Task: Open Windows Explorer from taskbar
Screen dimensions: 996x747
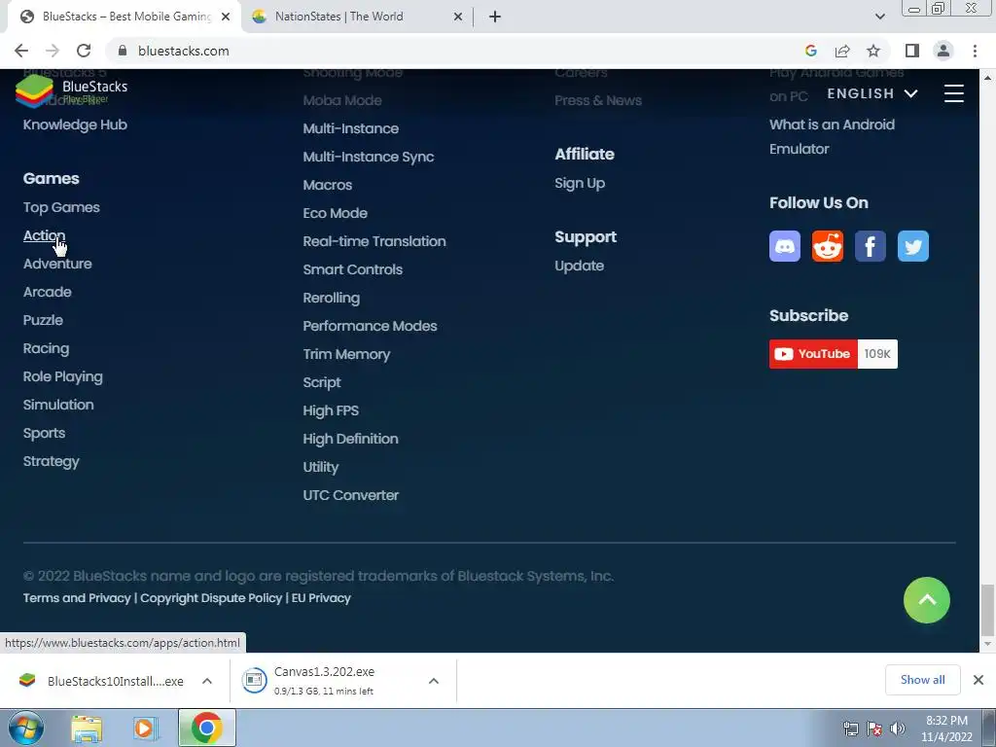Action: pos(87,729)
